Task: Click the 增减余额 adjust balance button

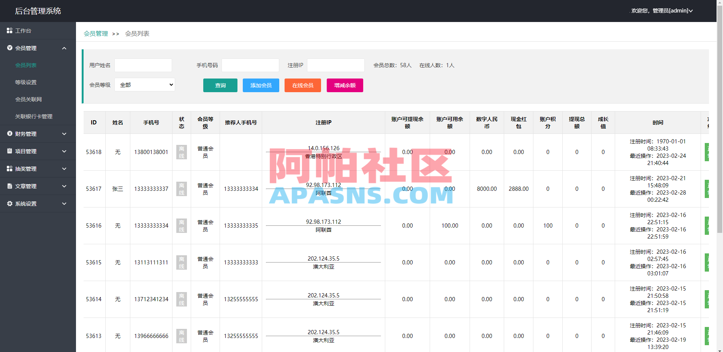Action: 345,85
